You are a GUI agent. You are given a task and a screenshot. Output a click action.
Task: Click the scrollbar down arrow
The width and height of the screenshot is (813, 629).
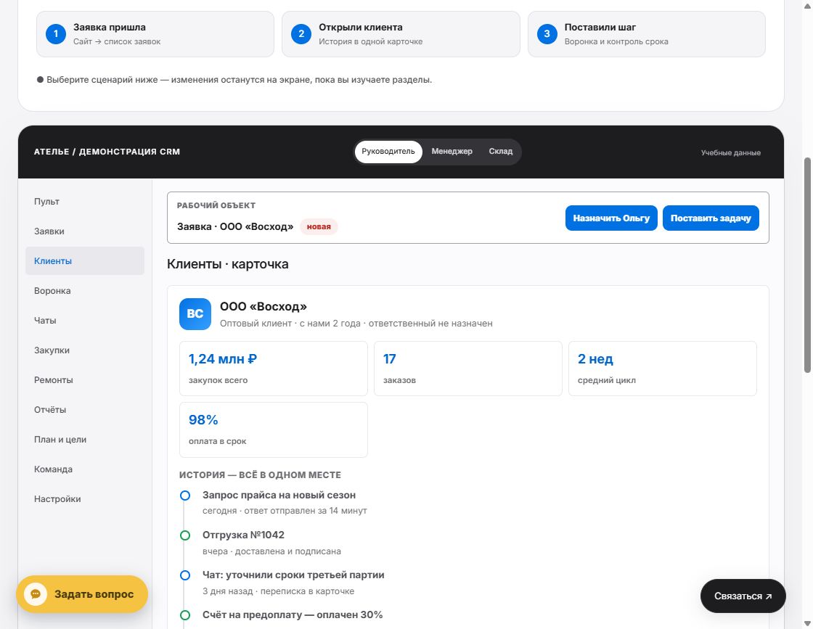point(807,624)
